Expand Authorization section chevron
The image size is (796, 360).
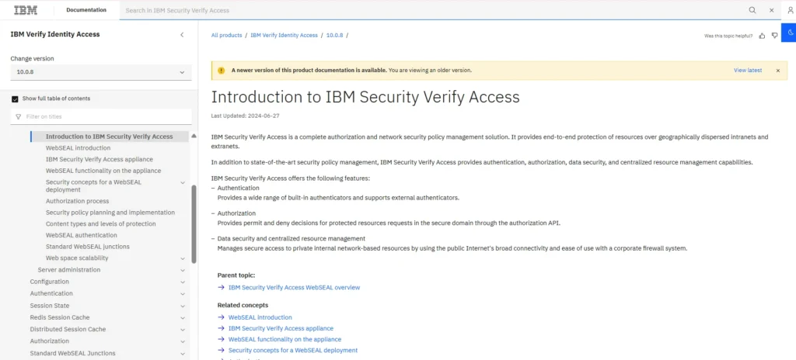click(x=183, y=341)
